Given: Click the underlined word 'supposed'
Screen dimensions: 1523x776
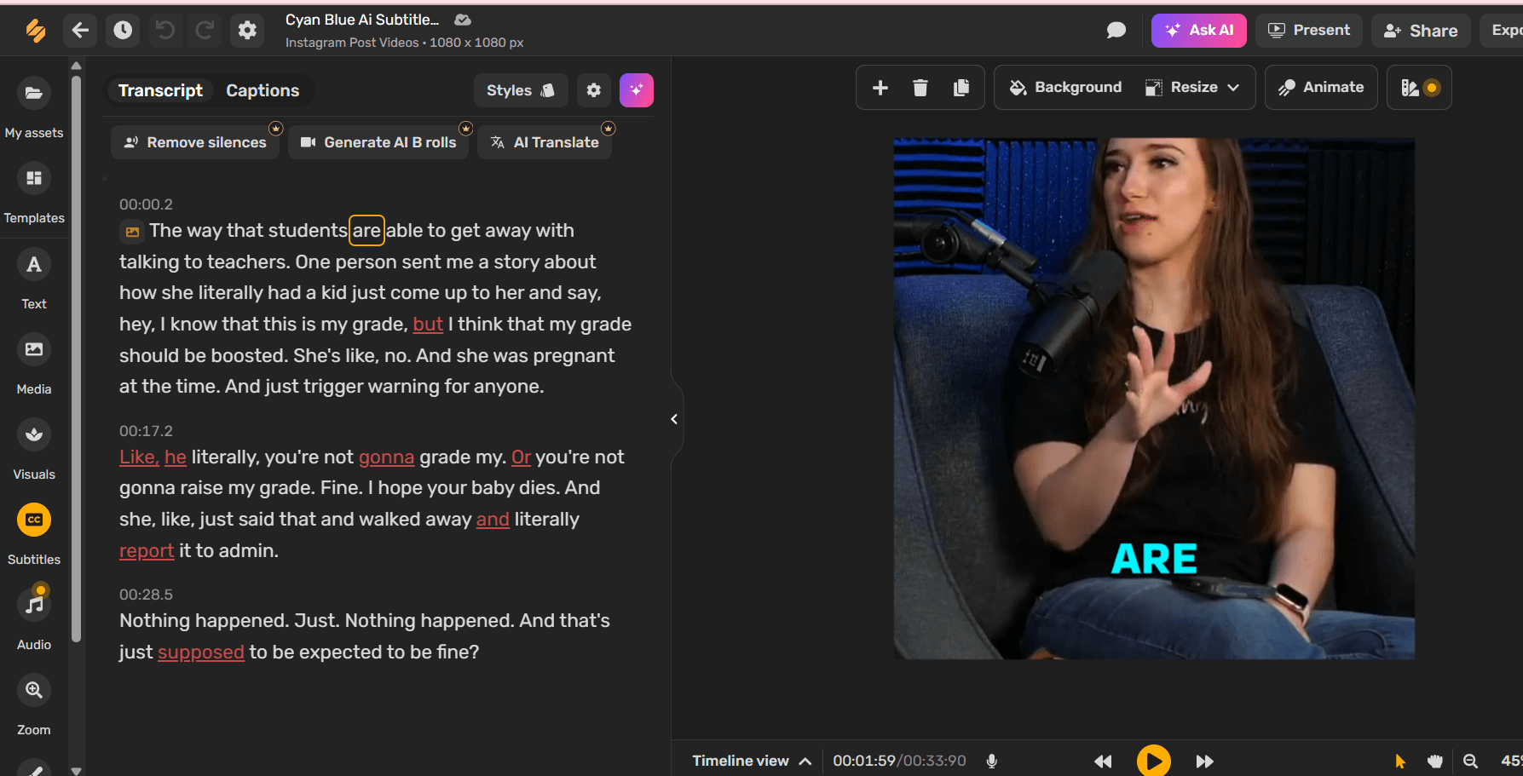Looking at the screenshot, I should tap(201, 652).
